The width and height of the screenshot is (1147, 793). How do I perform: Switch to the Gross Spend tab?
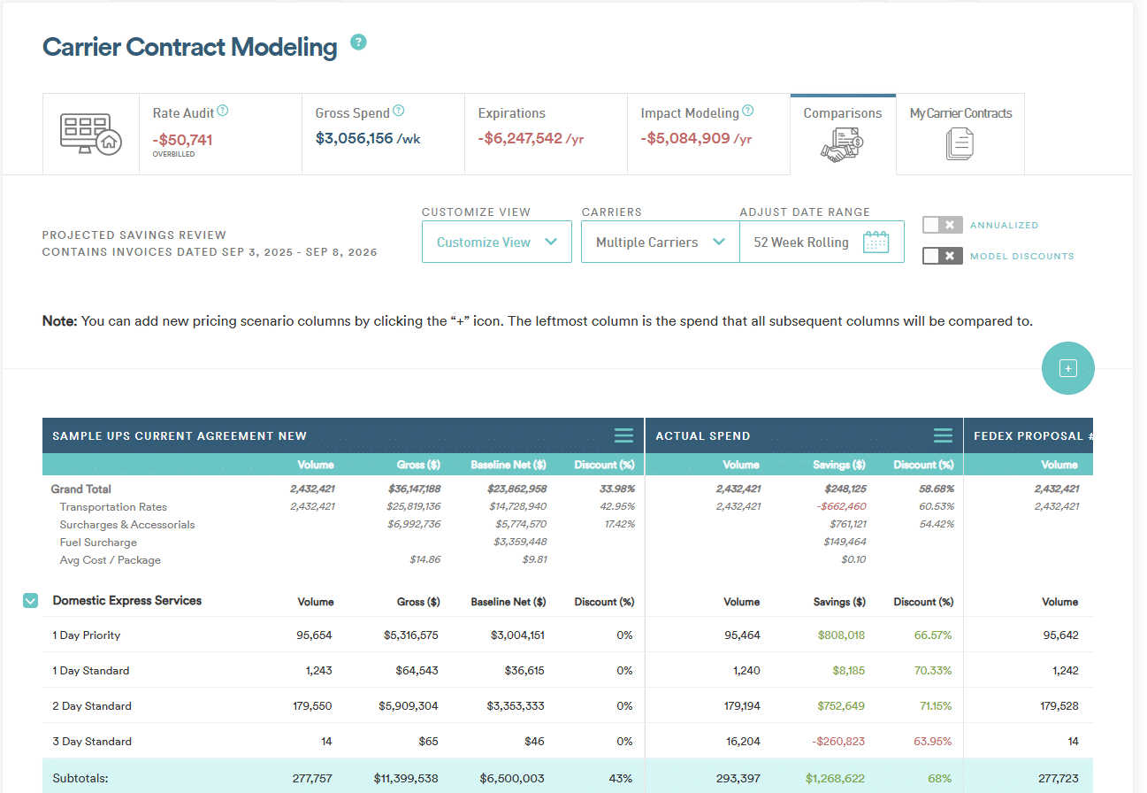click(x=383, y=134)
